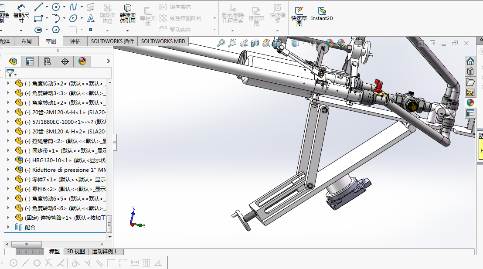This screenshot has height=269, width=483.
Task: Select the Plane sketch tool icon
Action: click(x=91, y=7)
